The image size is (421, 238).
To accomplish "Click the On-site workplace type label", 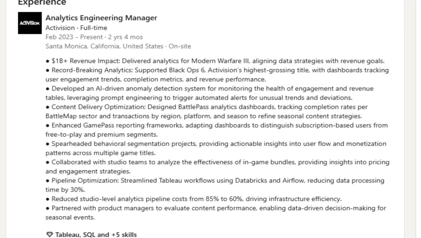I will 180,46.
